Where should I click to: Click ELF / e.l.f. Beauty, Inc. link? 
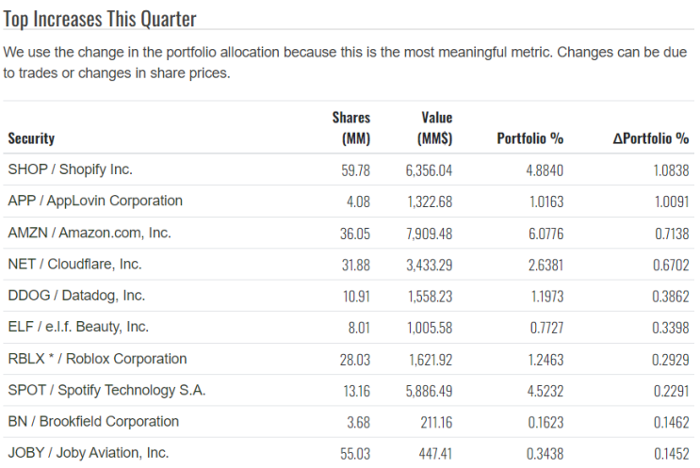[78, 327]
